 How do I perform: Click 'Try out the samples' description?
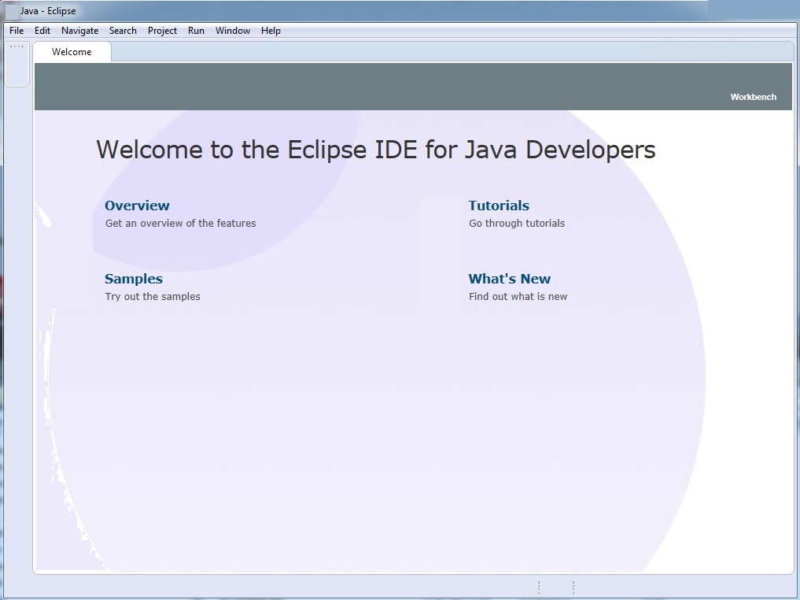[x=153, y=297]
